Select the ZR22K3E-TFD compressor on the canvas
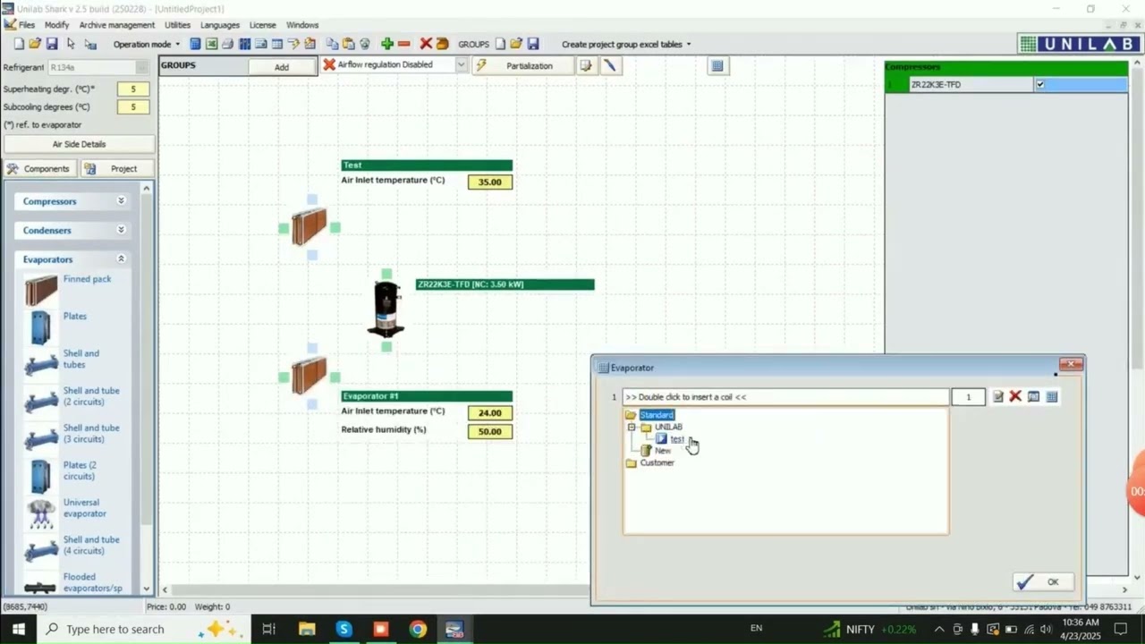1145x644 pixels. point(386,309)
